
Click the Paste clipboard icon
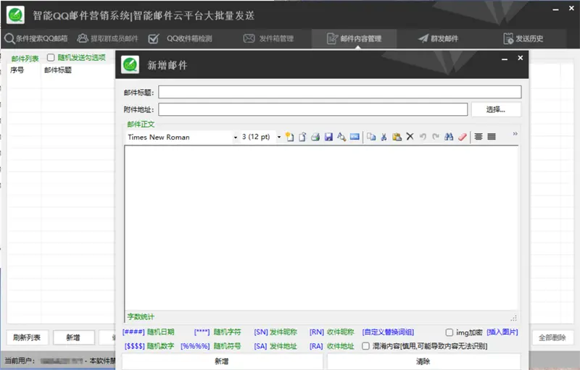click(397, 137)
